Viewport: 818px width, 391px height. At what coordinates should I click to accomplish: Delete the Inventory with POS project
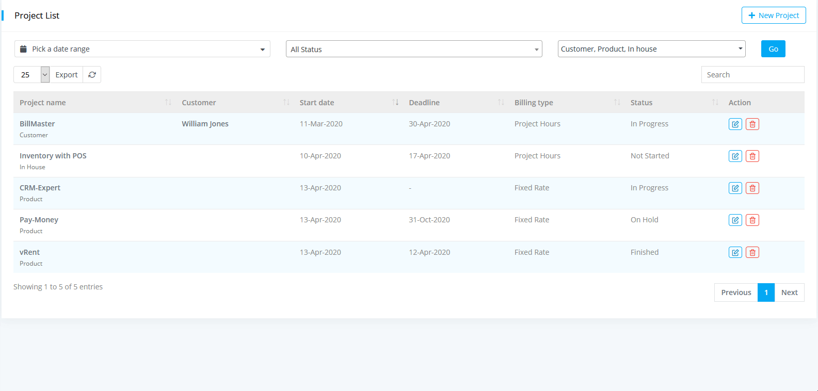click(752, 156)
